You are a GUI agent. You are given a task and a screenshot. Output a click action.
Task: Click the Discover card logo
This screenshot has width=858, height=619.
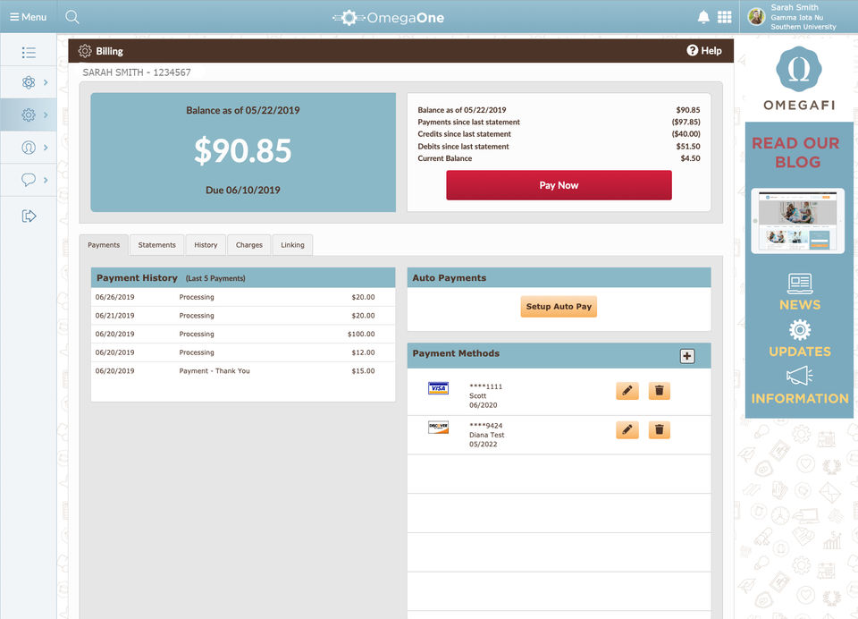click(438, 428)
